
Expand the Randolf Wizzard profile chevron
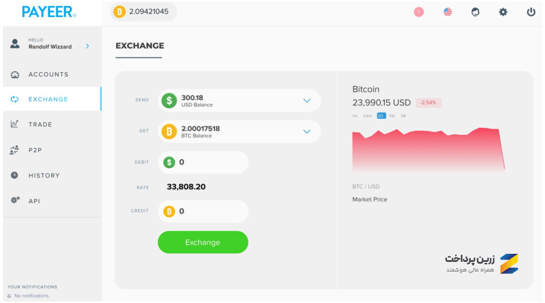(x=87, y=45)
